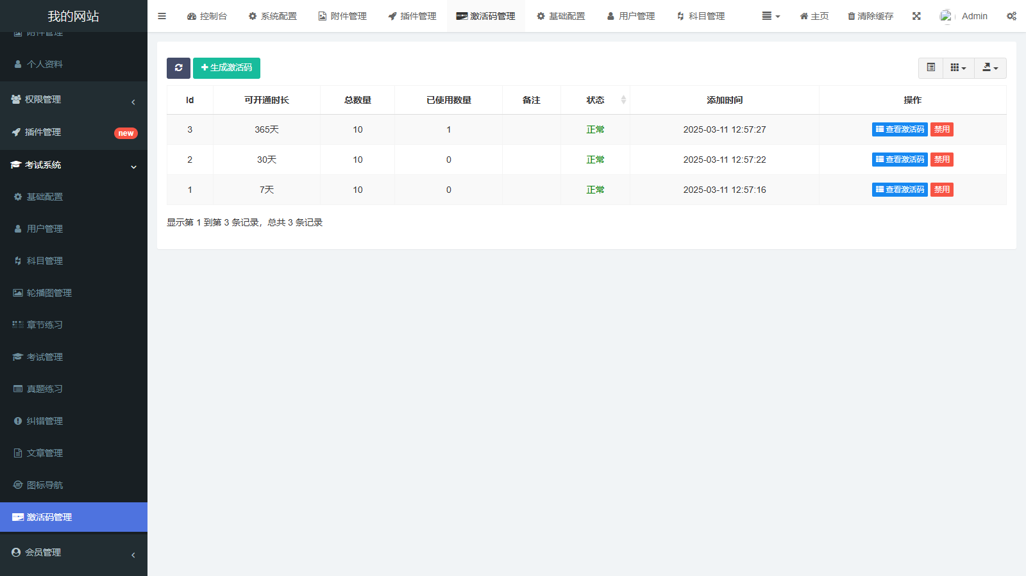Image resolution: width=1026 pixels, height=576 pixels.
Task: Click 清除缓存 trash icon item
Action: click(x=870, y=16)
